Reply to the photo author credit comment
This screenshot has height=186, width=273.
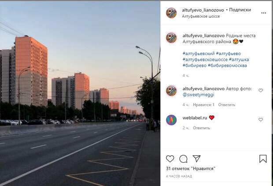pos(227,105)
